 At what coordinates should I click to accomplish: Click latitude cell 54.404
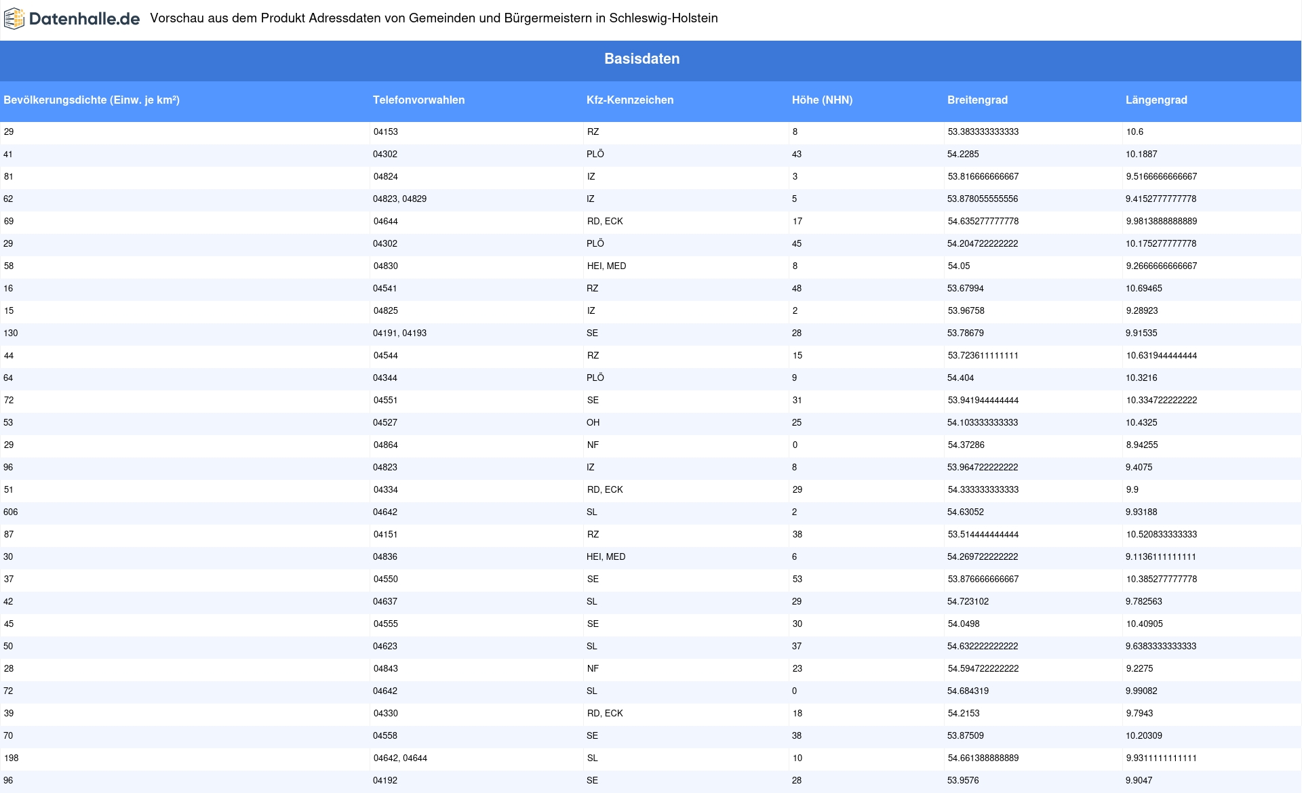coord(961,378)
